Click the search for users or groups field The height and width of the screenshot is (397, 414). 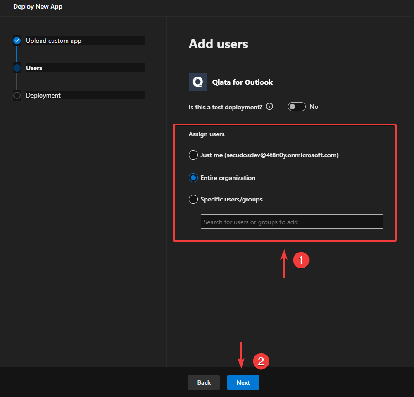pos(291,222)
